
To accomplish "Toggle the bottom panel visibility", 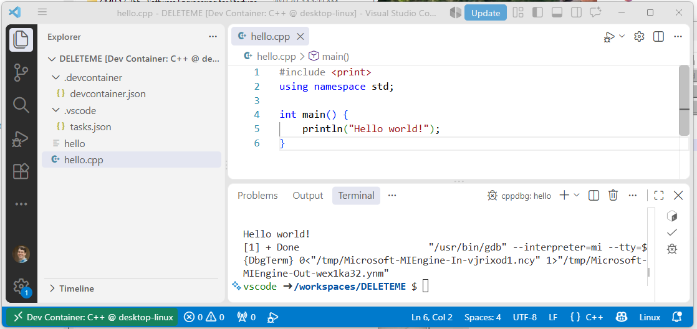I will [x=557, y=12].
